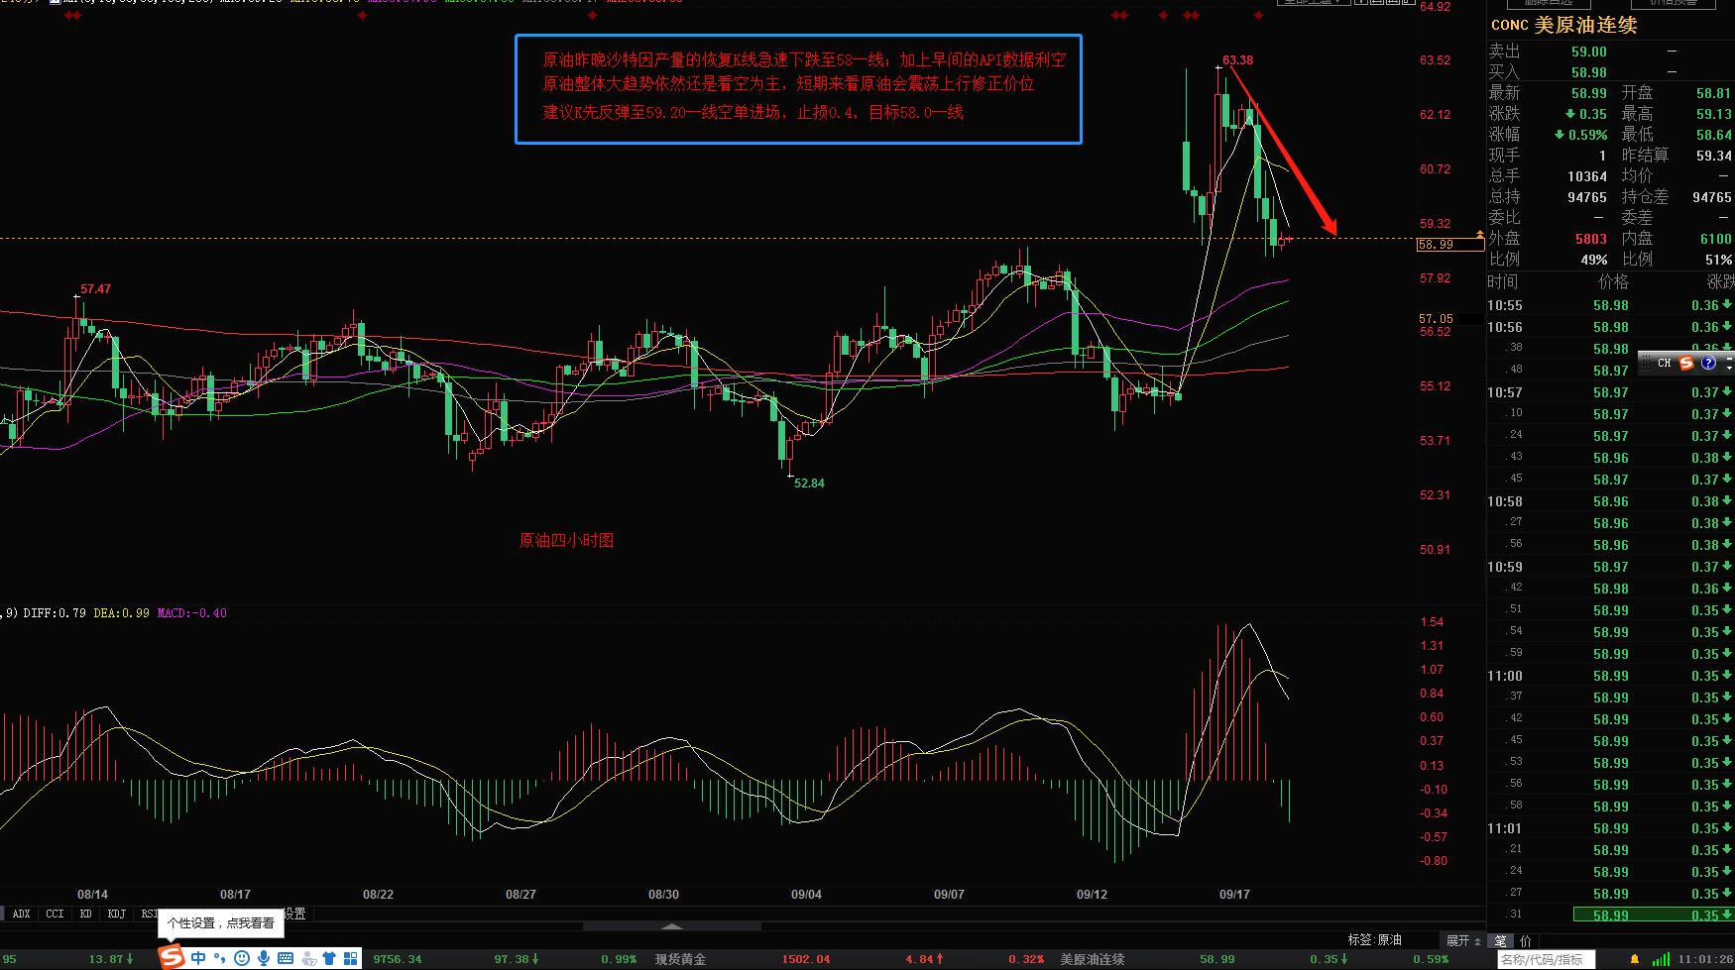Click the 57.47 peak price label

[95, 288]
